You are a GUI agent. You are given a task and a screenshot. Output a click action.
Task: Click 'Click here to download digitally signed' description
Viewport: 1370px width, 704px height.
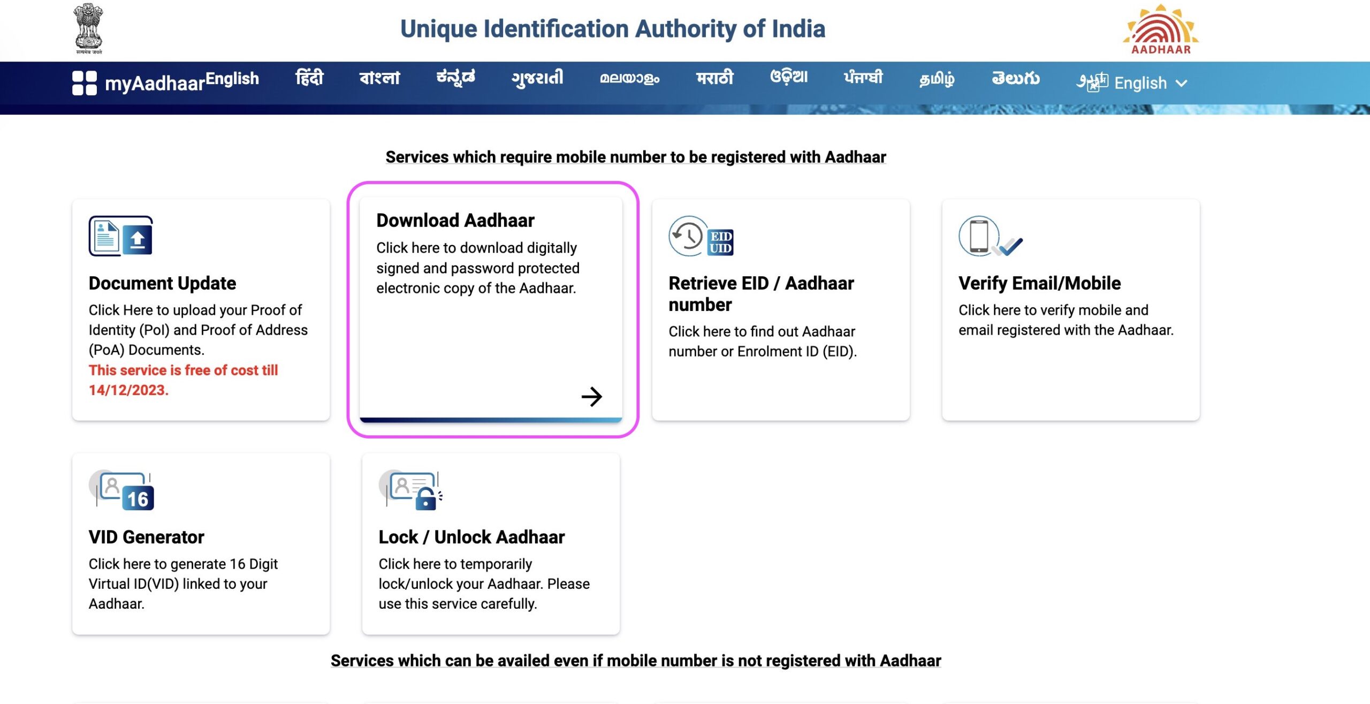(478, 268)
